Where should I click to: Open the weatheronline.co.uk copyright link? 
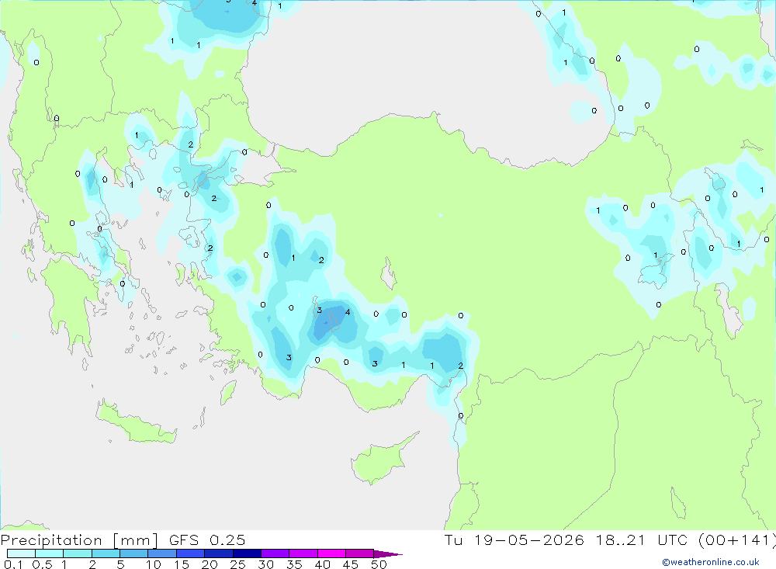(x=711, y=562)
